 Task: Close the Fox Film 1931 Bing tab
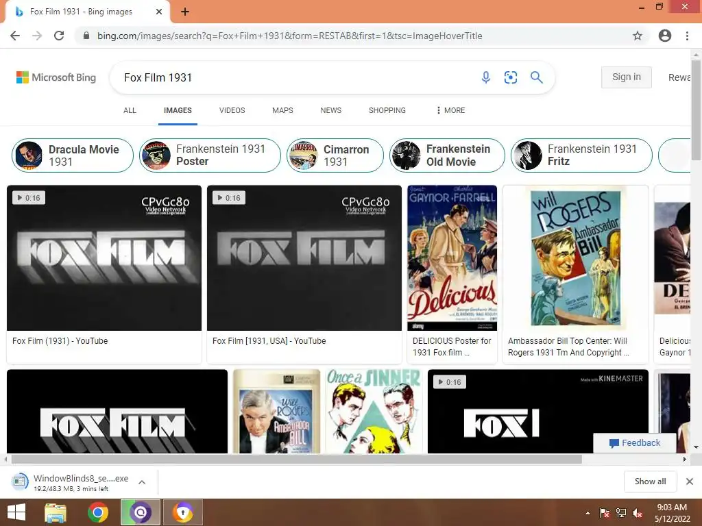pyautogui.click(x=159, y=12)
